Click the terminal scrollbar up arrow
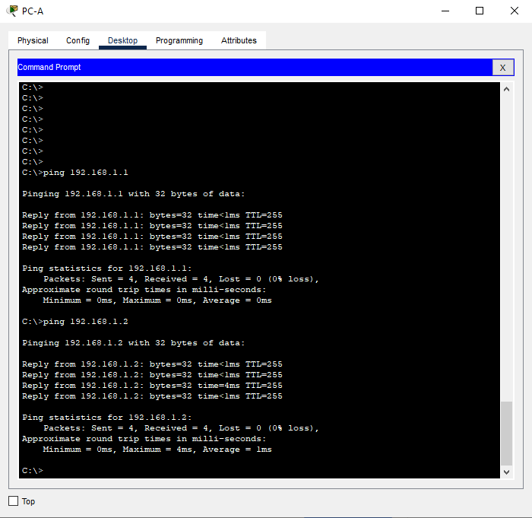This screenshot has height=518, width=532. [507, 89]
